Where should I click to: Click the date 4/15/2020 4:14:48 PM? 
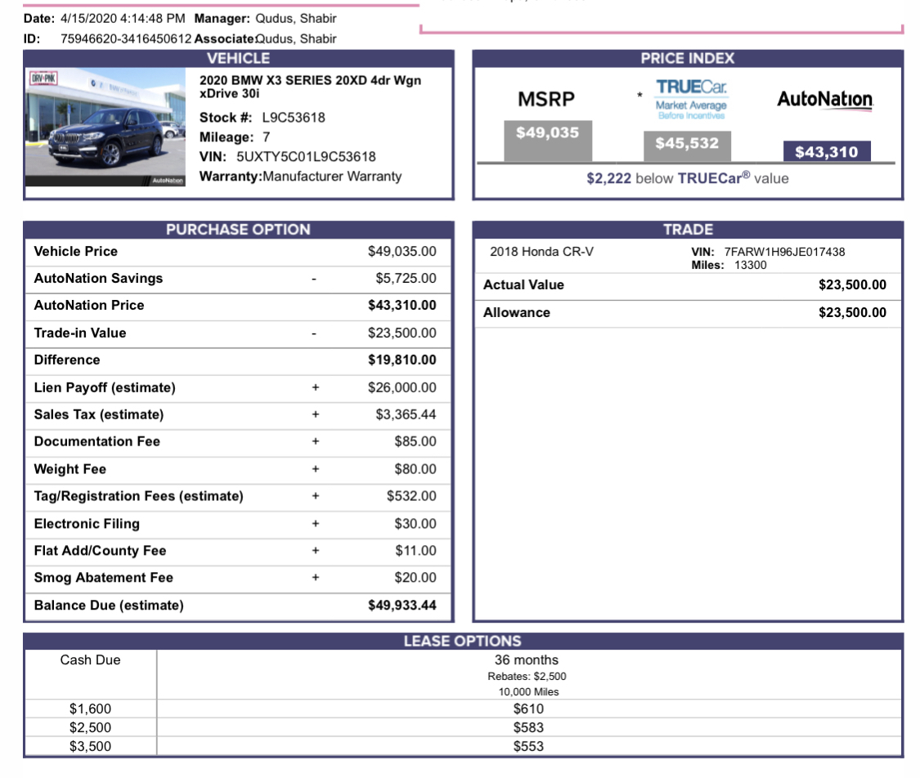click(123, 19)
